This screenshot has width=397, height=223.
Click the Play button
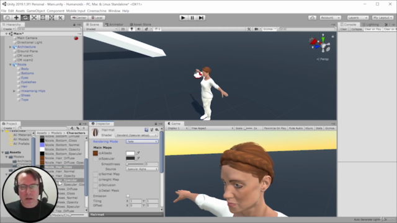point(183,18)
